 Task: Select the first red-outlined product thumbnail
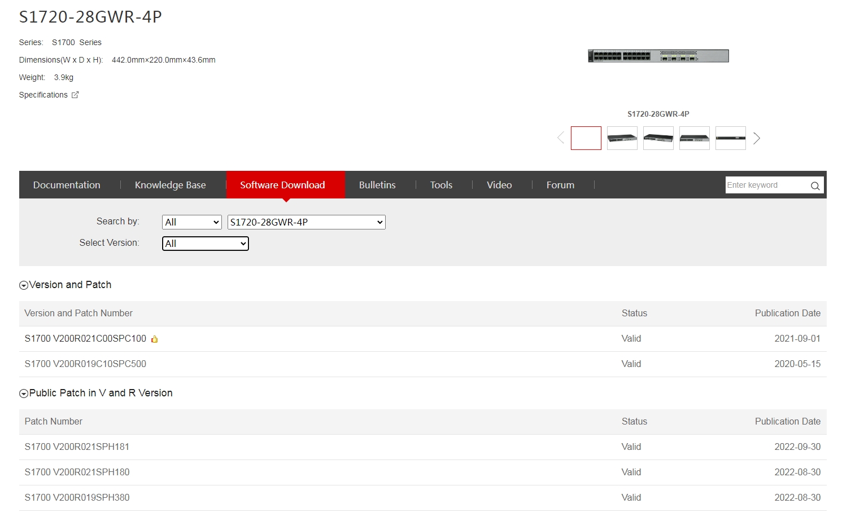(586, 138)
